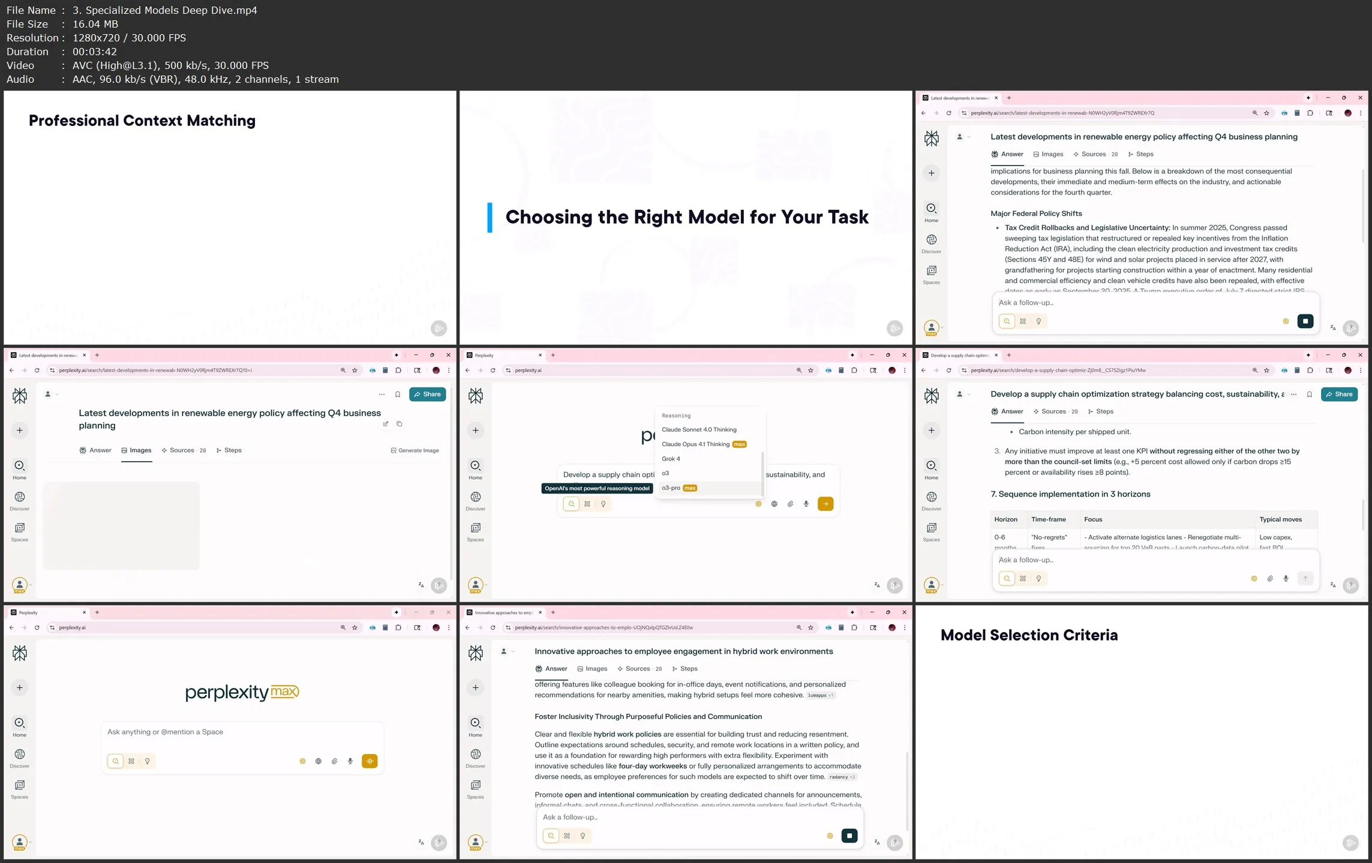Select o3-pro in the Reasoning model list
1372x863 pixels.
679,488
